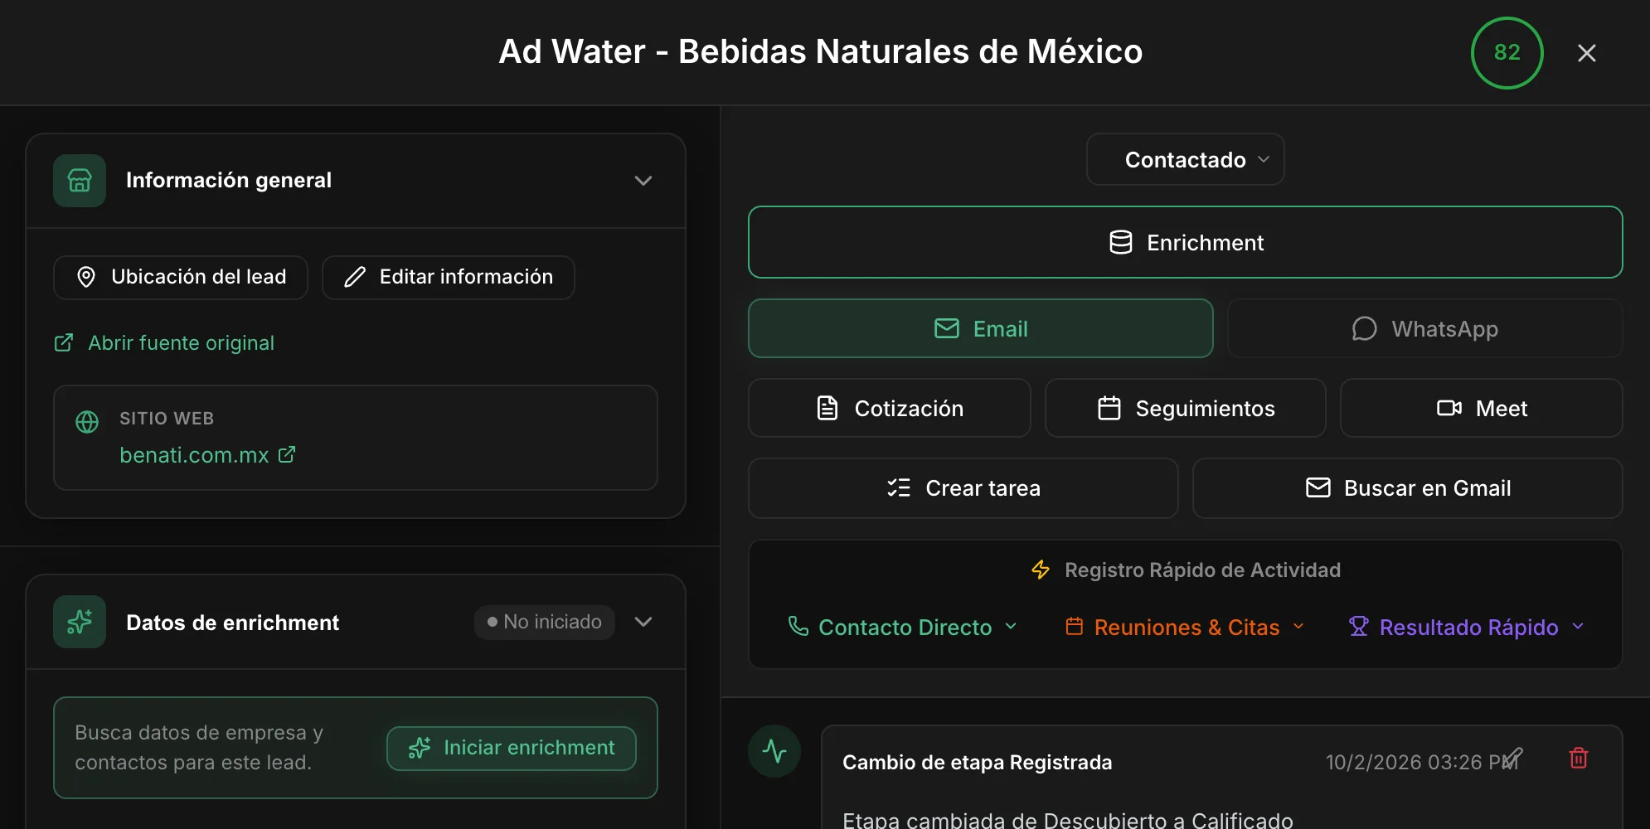
Task: Click Buscar en Gmail
Action: pos(1407,487)
